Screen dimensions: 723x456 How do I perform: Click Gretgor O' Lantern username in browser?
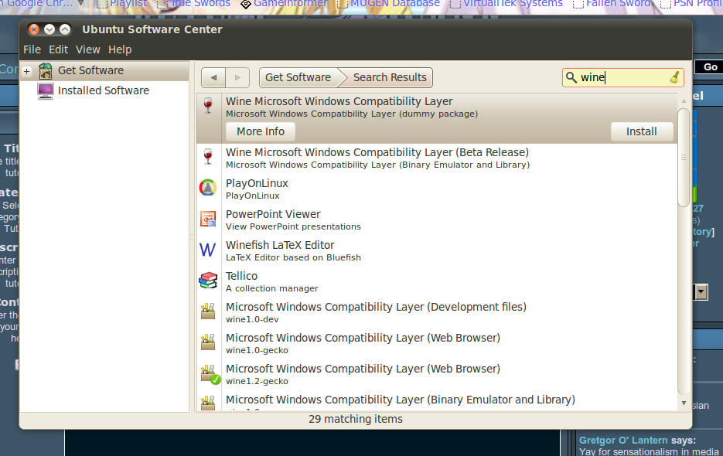[623, 441]
